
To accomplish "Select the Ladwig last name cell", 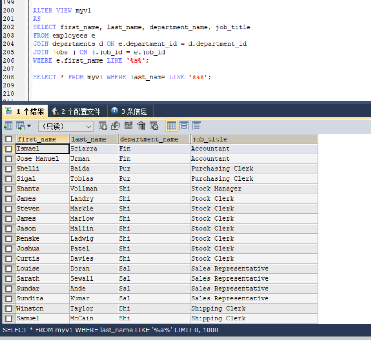I will [94, 239].
